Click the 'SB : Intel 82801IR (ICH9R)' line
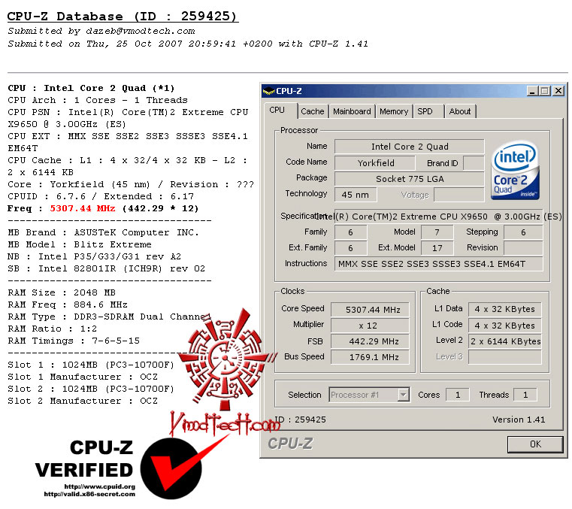 coord(106,268)
